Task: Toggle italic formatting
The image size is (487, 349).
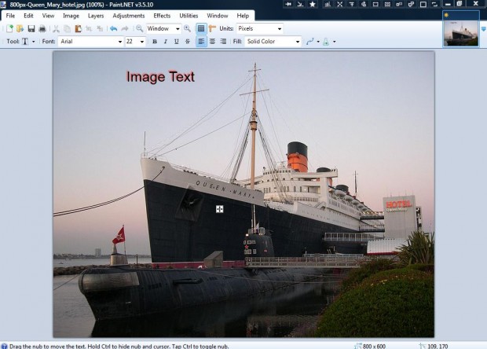Action: click(x=166, y=42)
